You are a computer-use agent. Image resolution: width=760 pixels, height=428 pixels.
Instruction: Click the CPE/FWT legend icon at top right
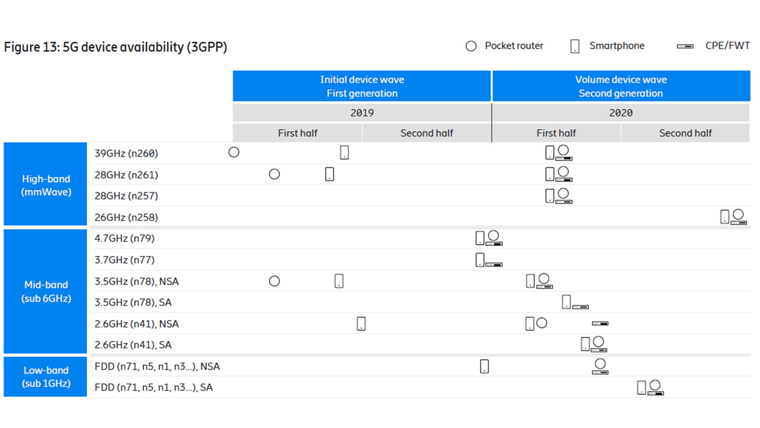tap(685, 46)
